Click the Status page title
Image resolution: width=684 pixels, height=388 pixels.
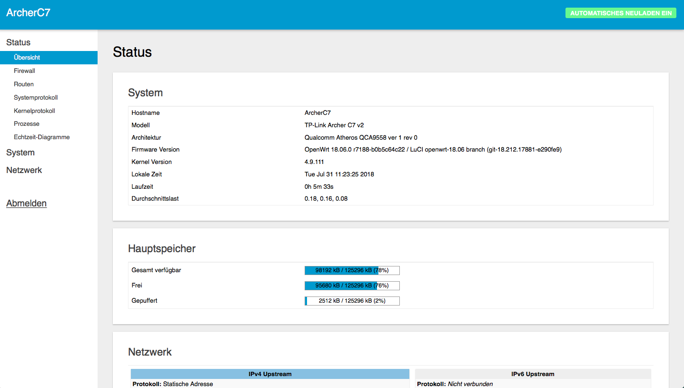[x=132, y=52]
